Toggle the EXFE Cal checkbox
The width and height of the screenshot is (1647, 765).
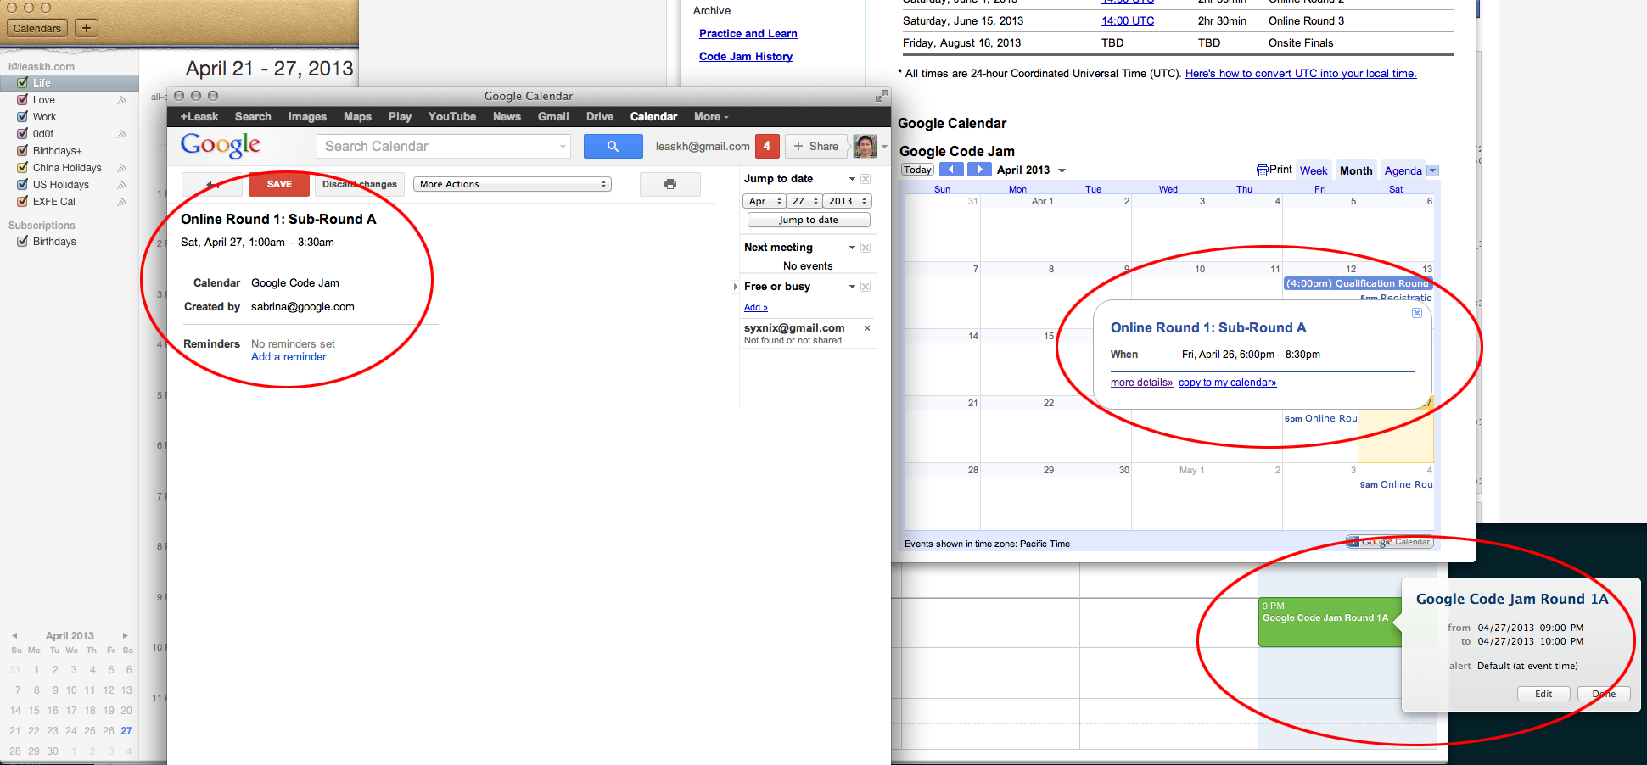(23, 202)
